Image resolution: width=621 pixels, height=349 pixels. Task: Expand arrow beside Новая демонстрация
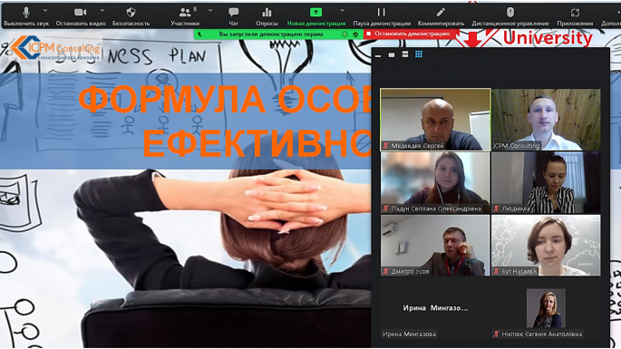pos(342,10)
